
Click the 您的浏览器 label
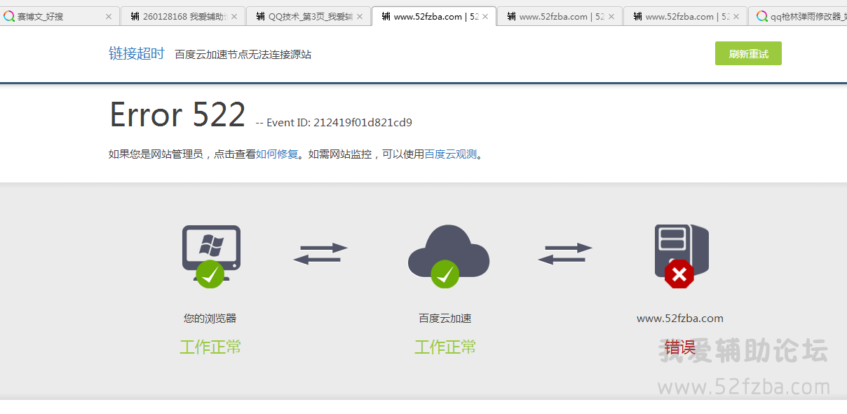[x=210, y=318]
